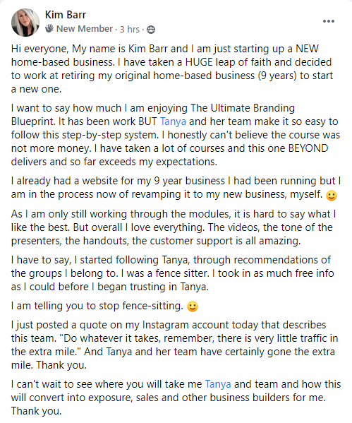
Task: Click the 'stop fence-sitting' line text
Action: point(97,306)
